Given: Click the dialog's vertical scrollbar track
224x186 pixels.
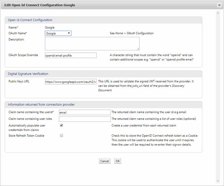Looking at the screenshot, I should tap(218, 98).
